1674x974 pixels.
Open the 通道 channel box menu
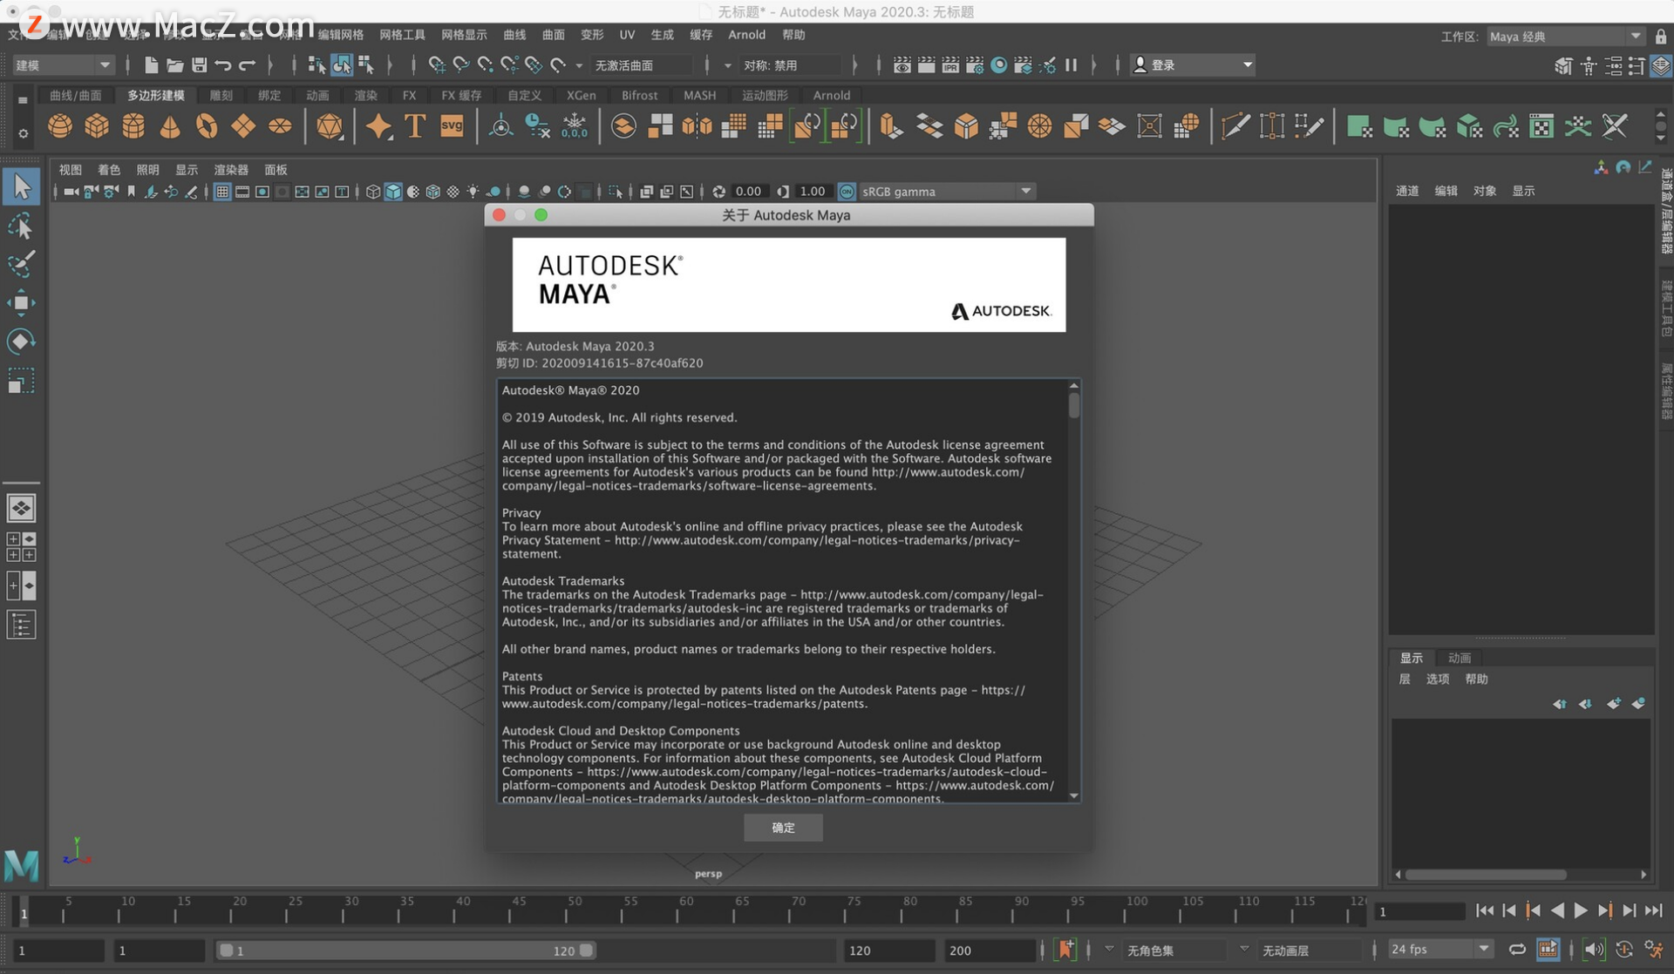click(x=1407, y=191)
